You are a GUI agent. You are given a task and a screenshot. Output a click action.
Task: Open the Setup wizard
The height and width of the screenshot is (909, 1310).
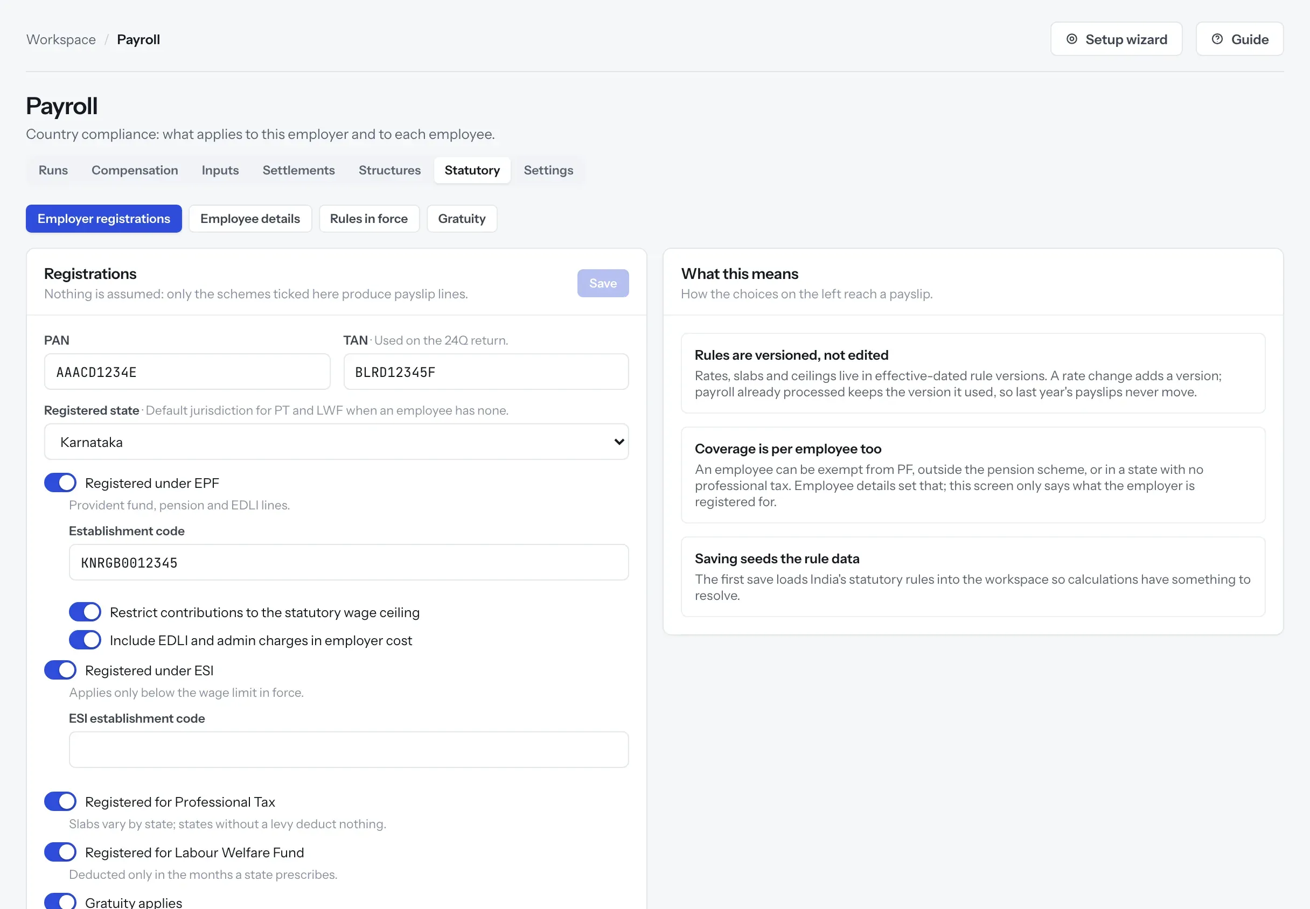click(x=1116, y=39)
